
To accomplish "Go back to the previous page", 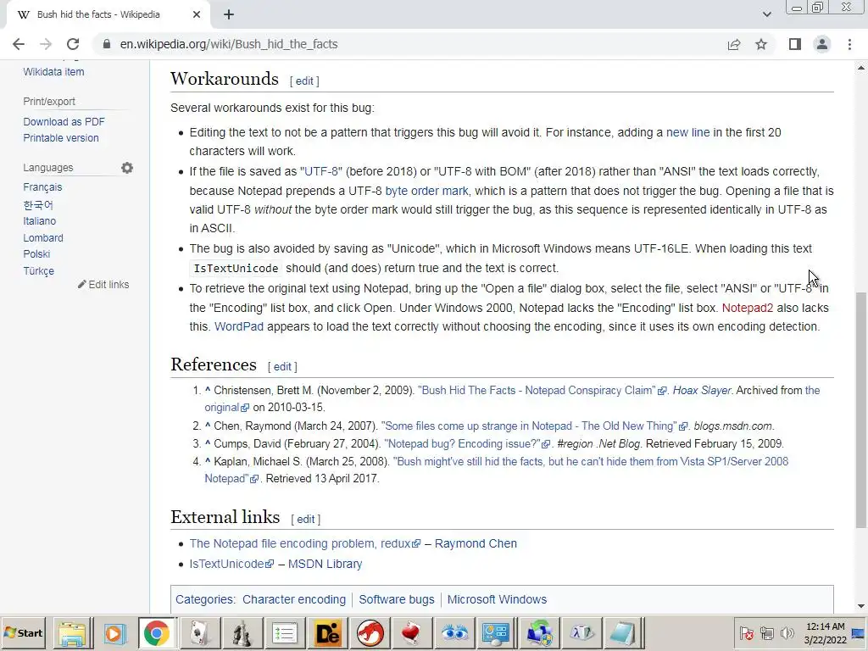I will pos(19,44).
